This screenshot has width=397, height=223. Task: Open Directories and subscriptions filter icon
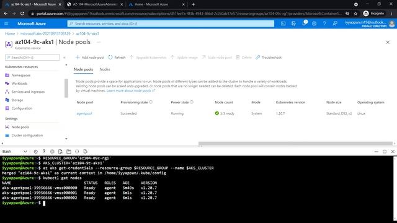pos(293,24)
